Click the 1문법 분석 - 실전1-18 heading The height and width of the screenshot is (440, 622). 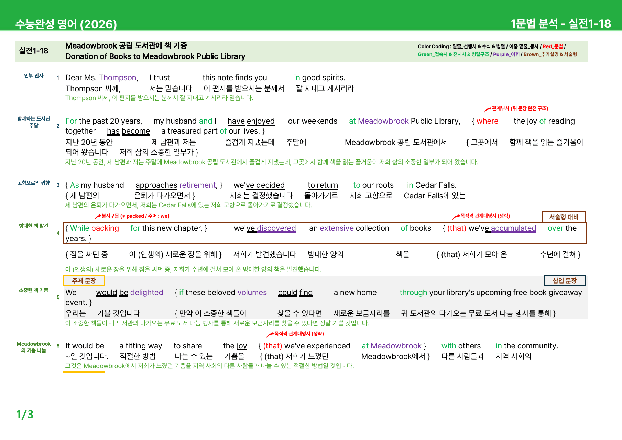point(560,23)
